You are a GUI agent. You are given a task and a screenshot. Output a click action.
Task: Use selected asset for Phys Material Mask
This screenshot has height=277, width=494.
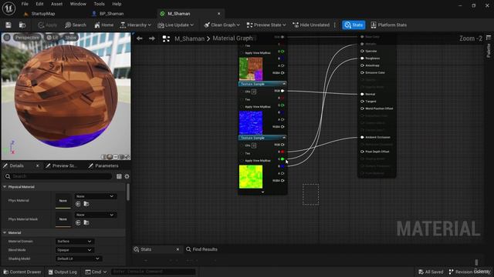(x=78, y=222)
